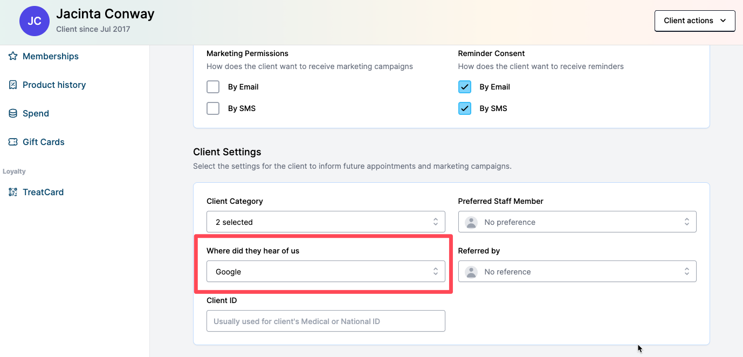
Task: Open the Preferred Staff Member dropdown
Action: click(x=577, y=222)
